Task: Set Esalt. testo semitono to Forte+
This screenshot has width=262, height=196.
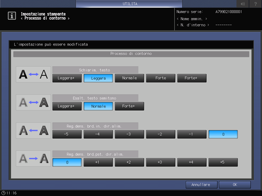Action: [129, 106]
